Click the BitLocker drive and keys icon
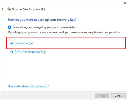This screenshot has height=100, width=128. point(9,9)
